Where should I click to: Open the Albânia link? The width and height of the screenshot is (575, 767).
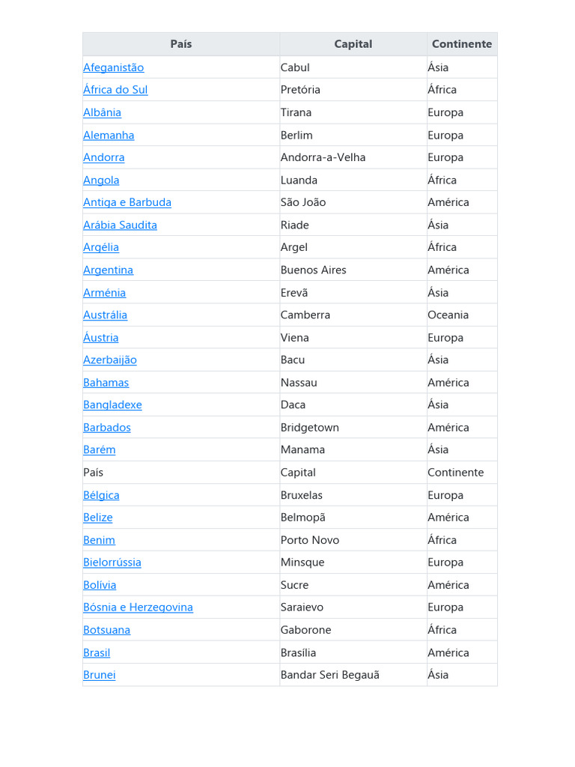[102, 112]
